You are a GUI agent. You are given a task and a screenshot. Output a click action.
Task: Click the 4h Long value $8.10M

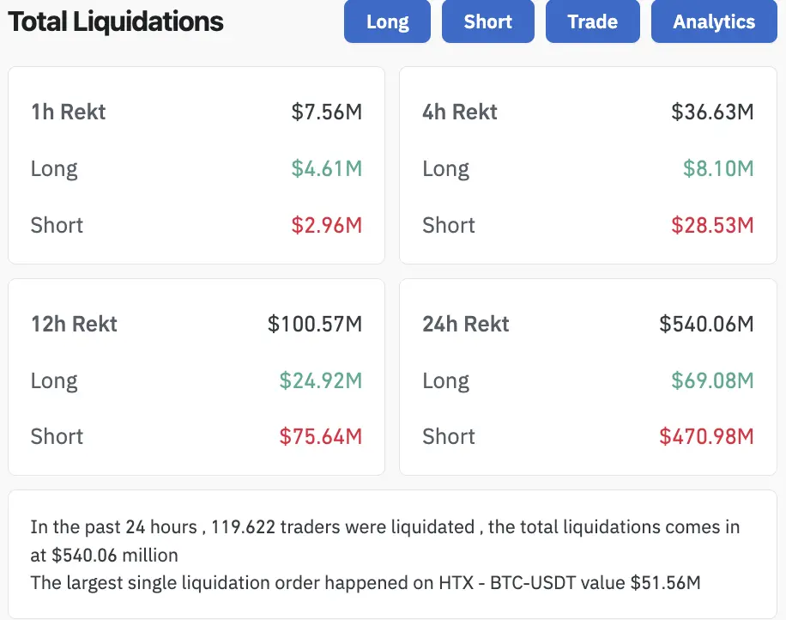click(x=718, y=168)
